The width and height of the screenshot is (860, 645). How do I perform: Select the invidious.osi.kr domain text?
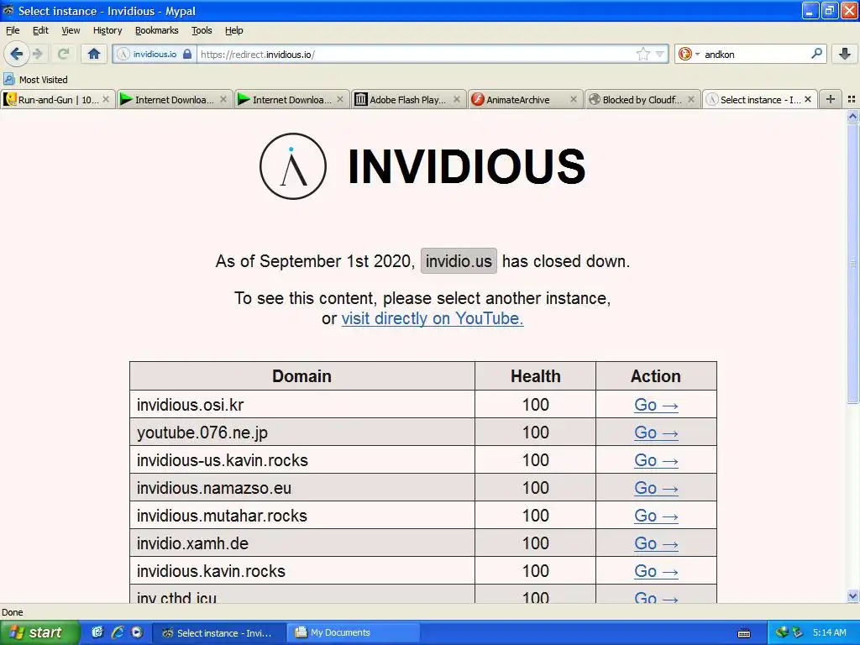(190, 405)
